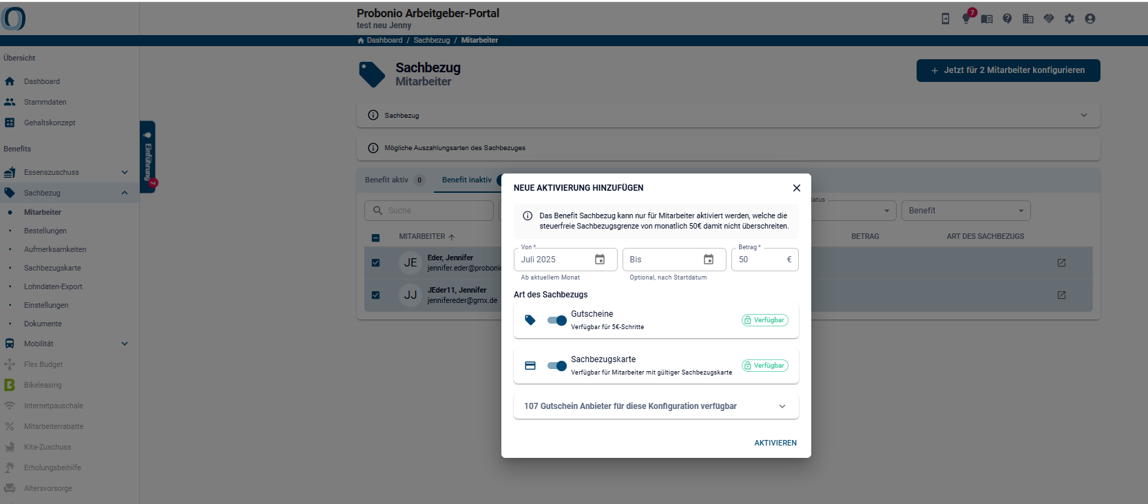Viewport: 1148px width, 504px height.
Task: Click the Verfügbar badge for Gutscheine
Action: click(x=765, y=320)
